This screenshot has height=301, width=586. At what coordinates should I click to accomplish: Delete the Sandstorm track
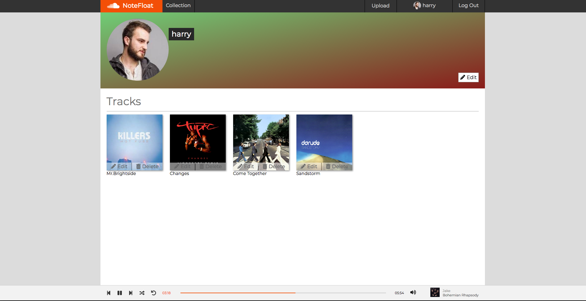pos(337,167)
